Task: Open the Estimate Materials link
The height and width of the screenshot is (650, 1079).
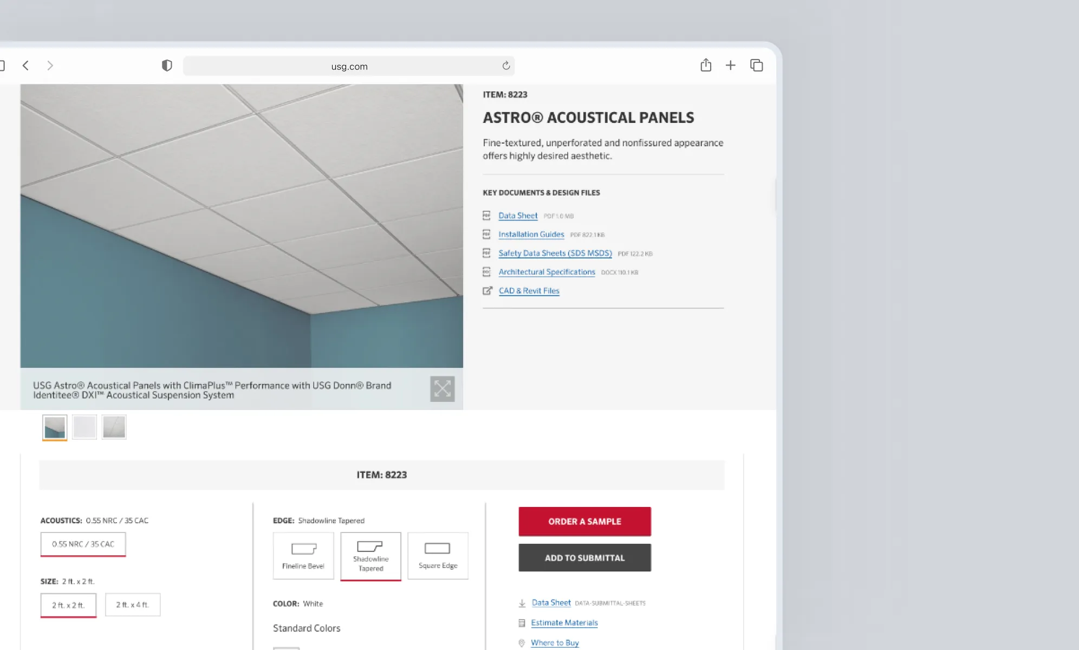Action: (564, 623)
